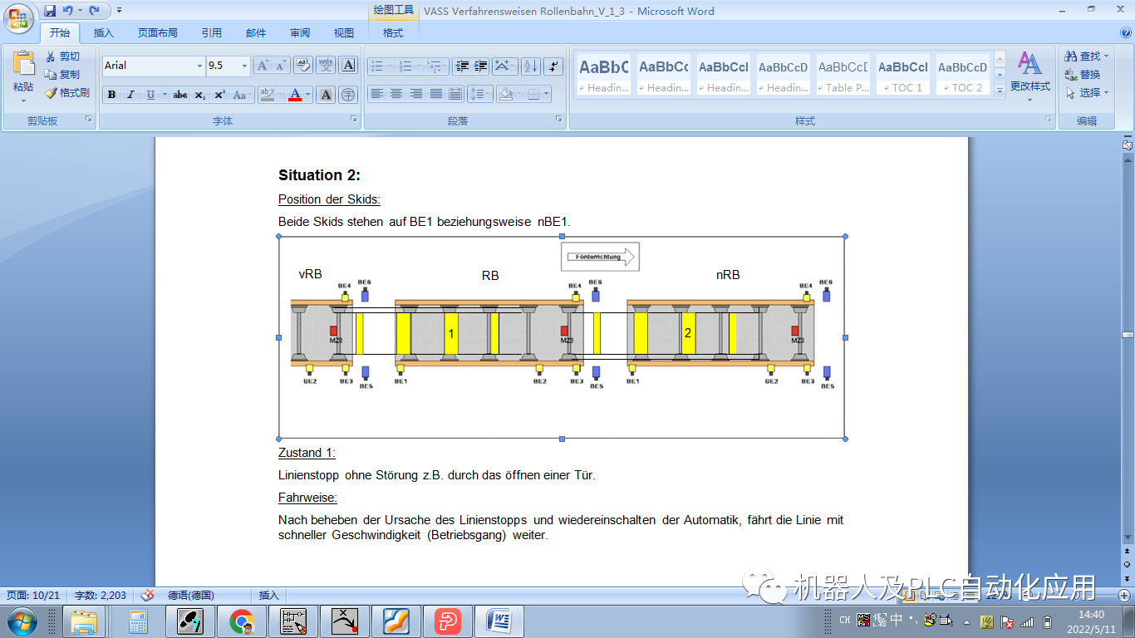Open the text highlight color tool
Image resolution: width=1135 pixels, height=638 pixels.
click(x=268, y=95)
